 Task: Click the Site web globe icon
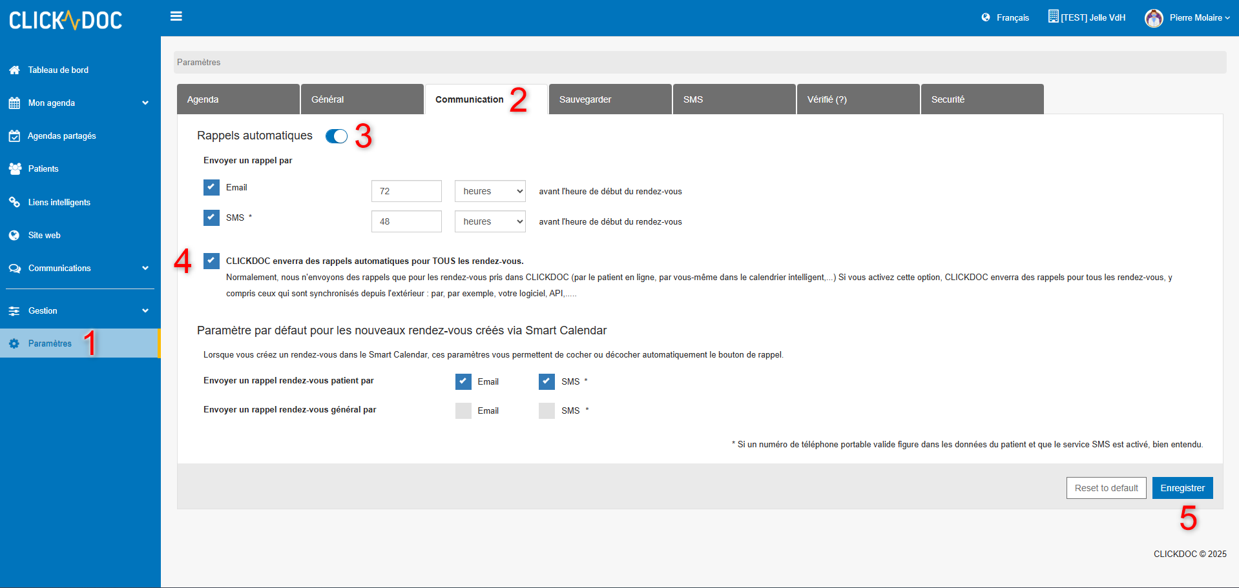14,236
